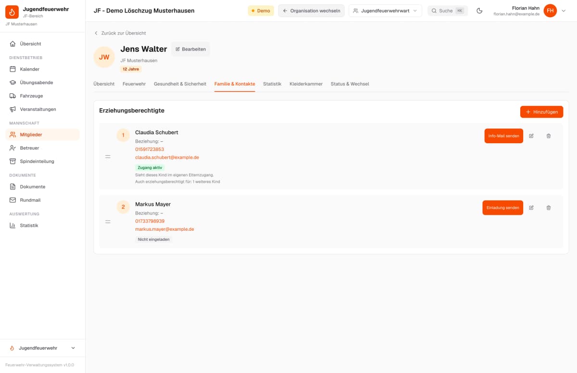Viewport: 577px width, 373px height.
Task: Open the profile Statistik tab
Action: pos(272,84)
